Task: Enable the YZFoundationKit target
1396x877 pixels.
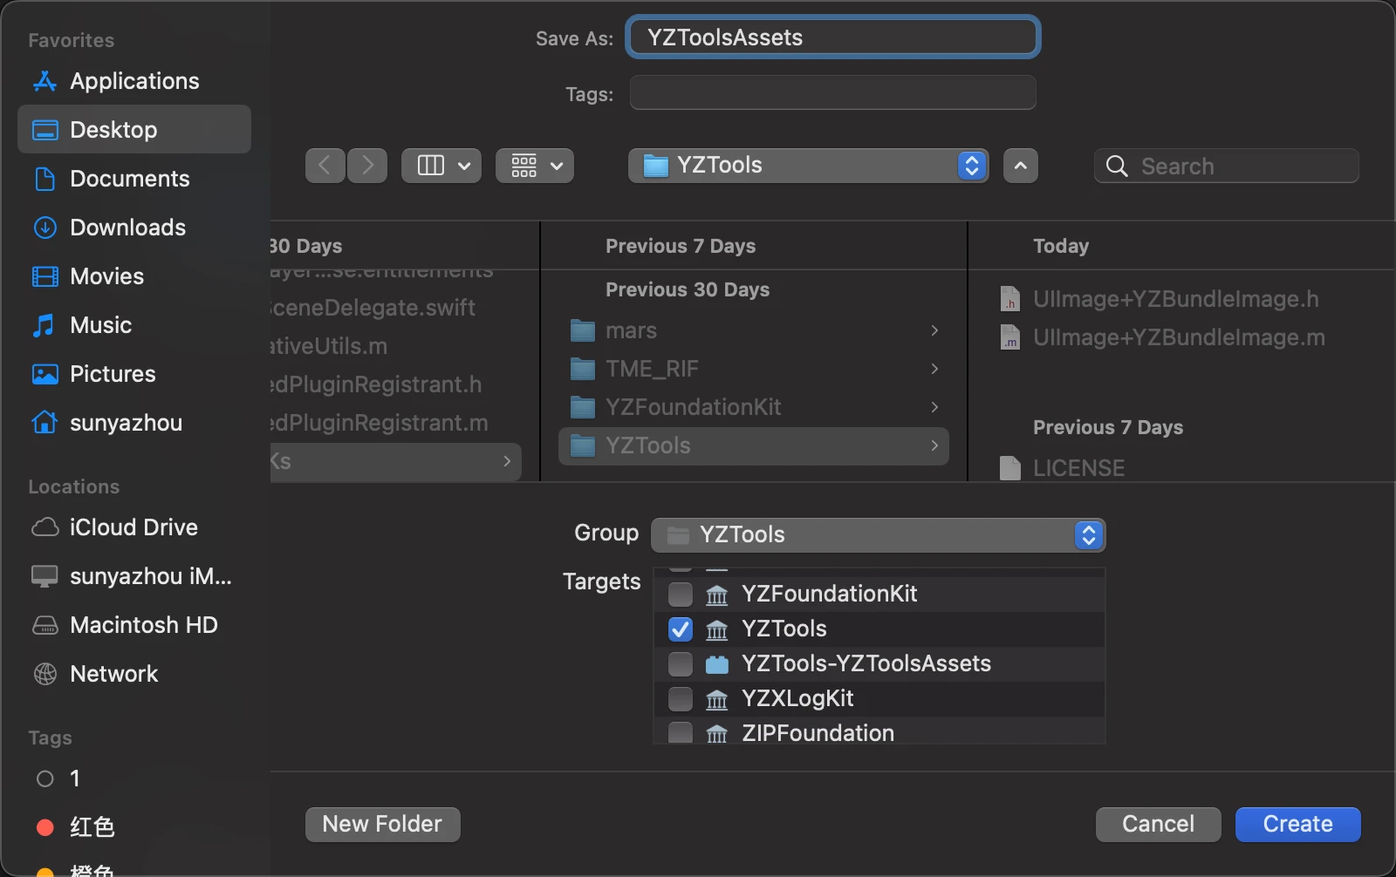Action: 681,594
